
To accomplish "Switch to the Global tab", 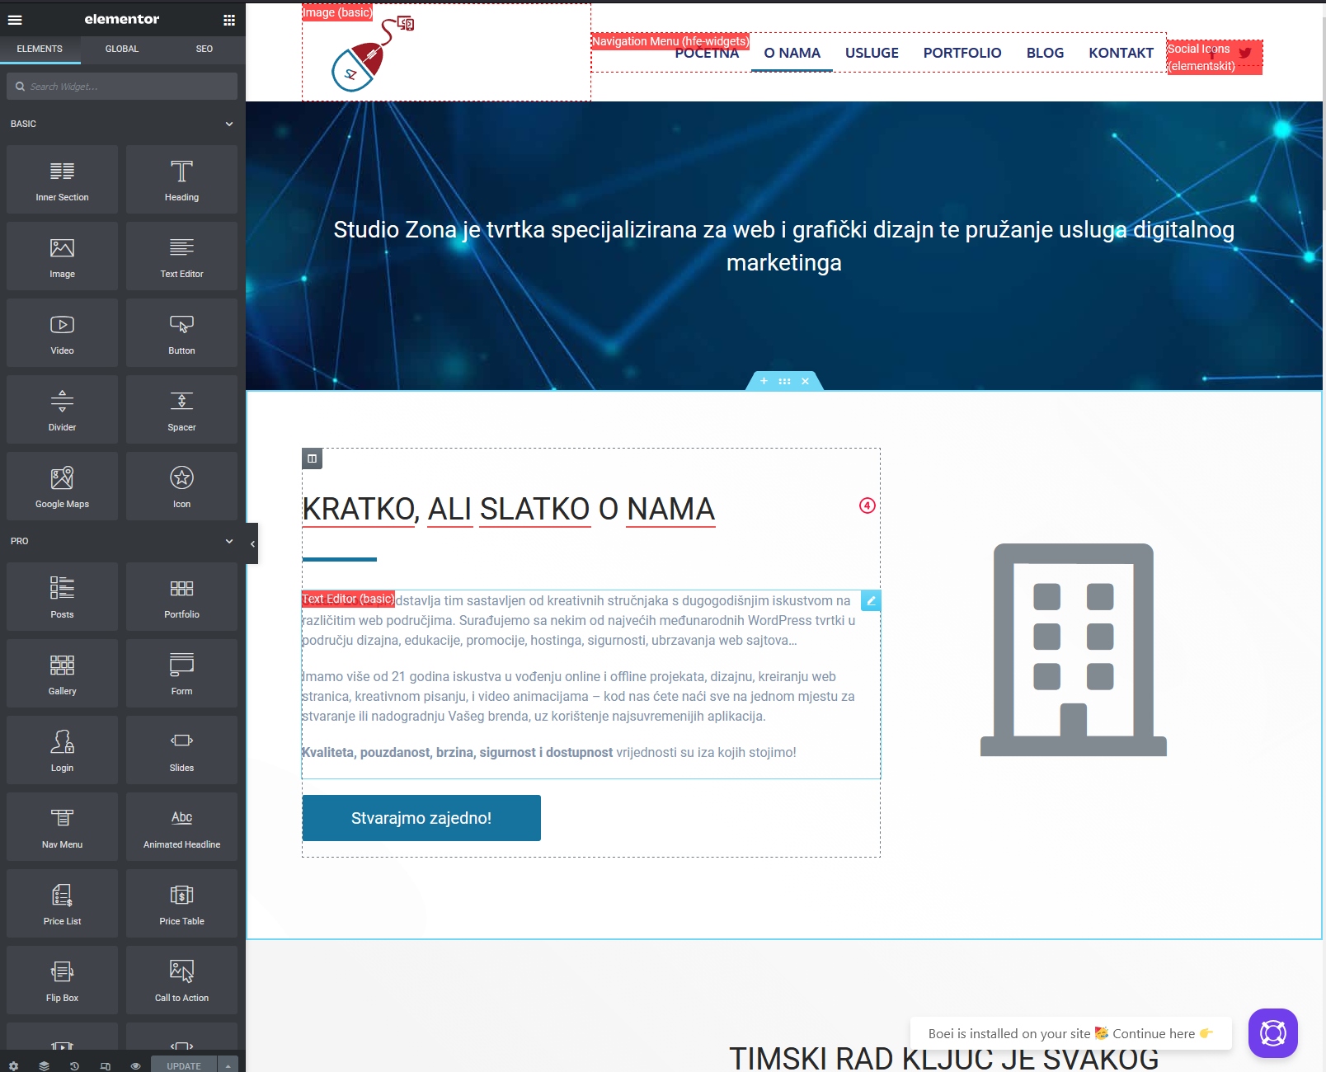I will coord(122,49).
